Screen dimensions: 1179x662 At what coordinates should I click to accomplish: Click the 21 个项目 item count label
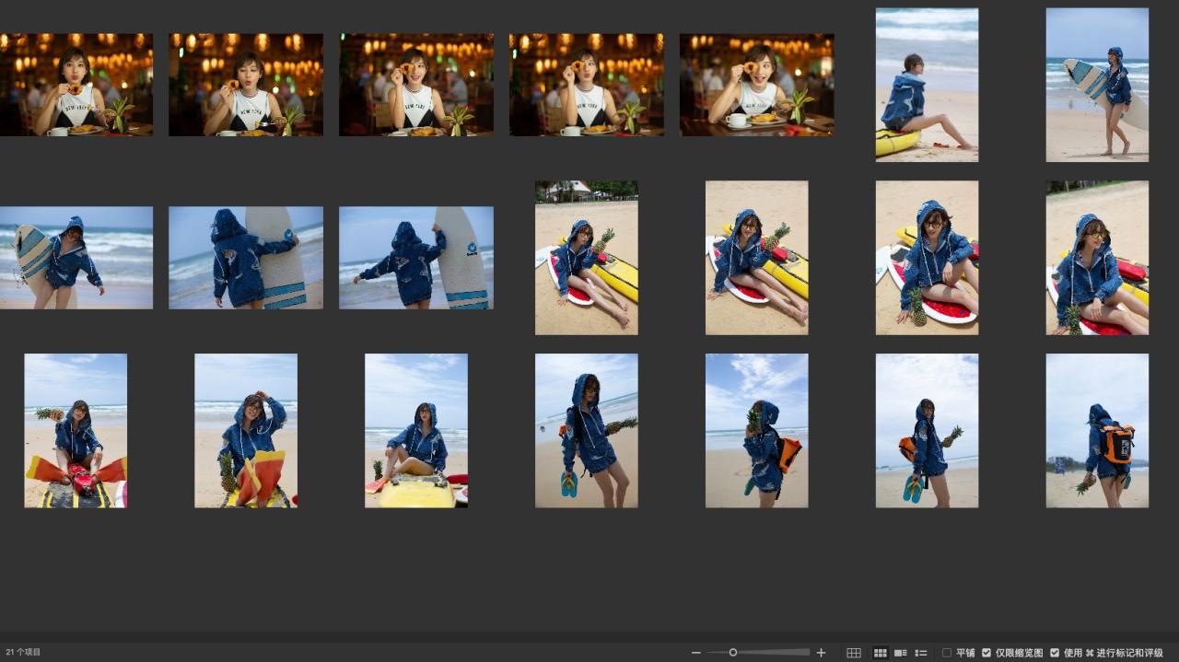click(x=24, y=653)
